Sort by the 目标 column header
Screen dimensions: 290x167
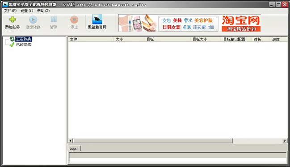click(168, 39)
